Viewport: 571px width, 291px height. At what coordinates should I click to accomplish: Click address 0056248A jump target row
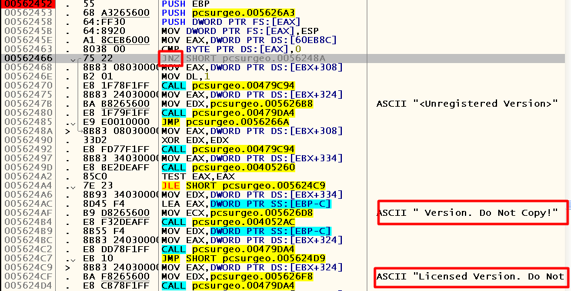click(x=28, y=131)
